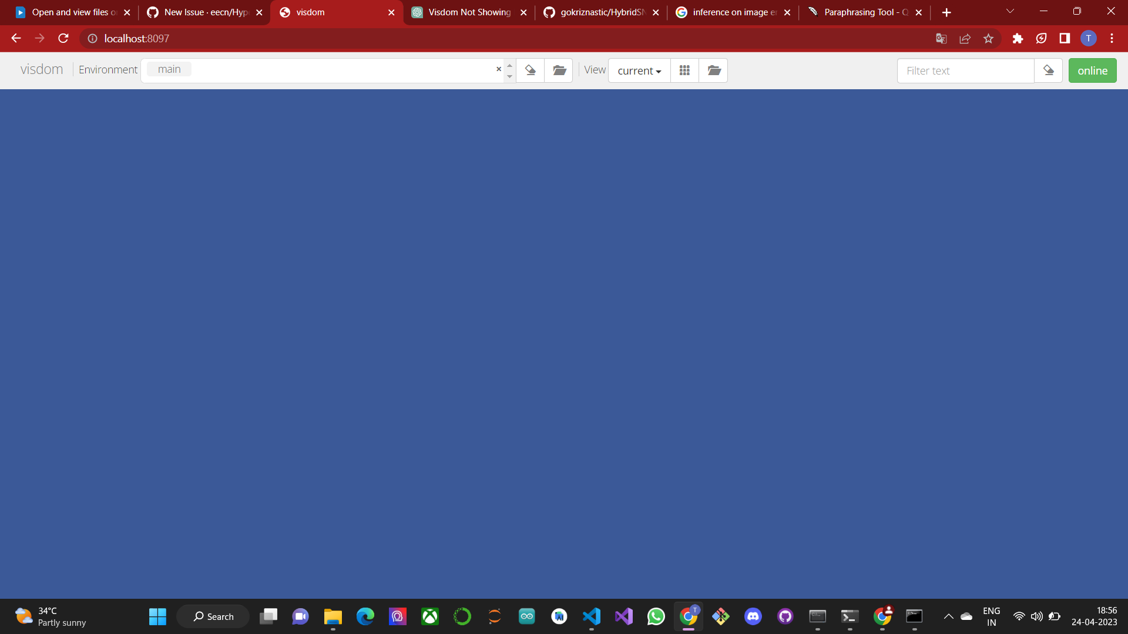
Task: Open Visual Studio Code from the taskbar
Action: click(592, 616)
